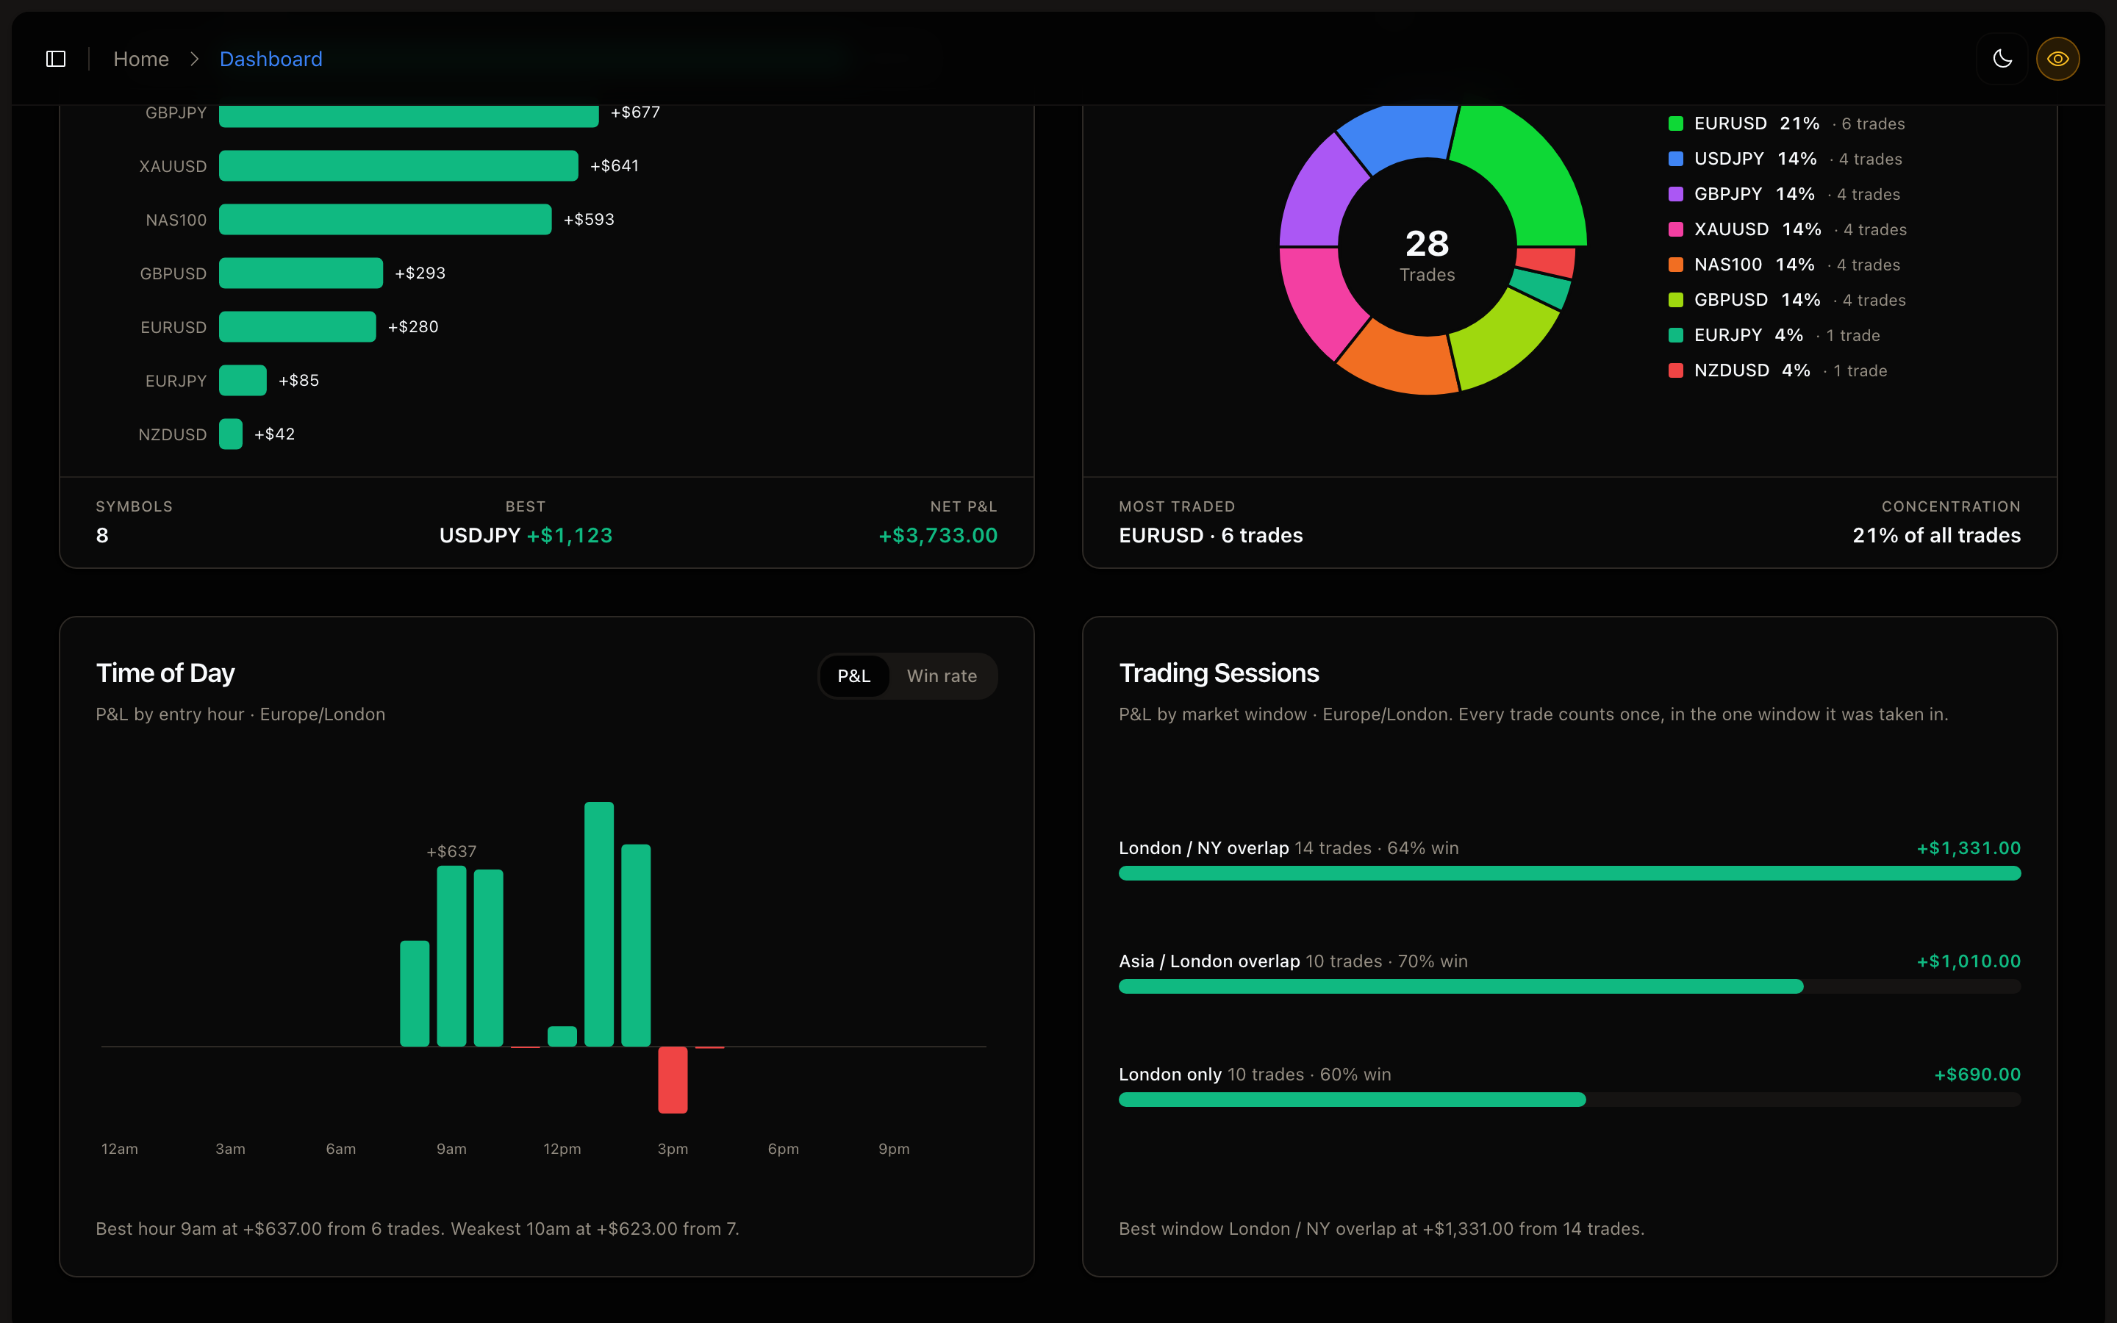Open the Dashboard breadcrumb link
Viewport: 2117px width, 1323px height.
[271, 59]
